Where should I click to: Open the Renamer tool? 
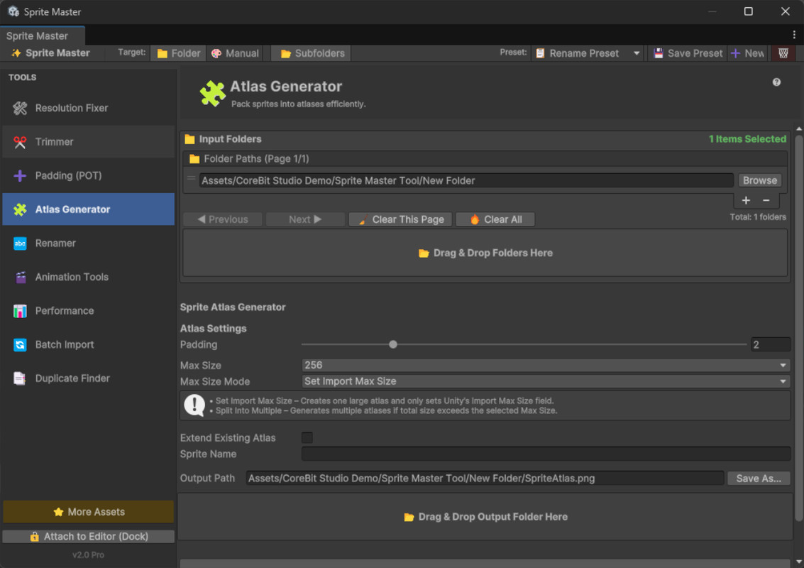60,243
